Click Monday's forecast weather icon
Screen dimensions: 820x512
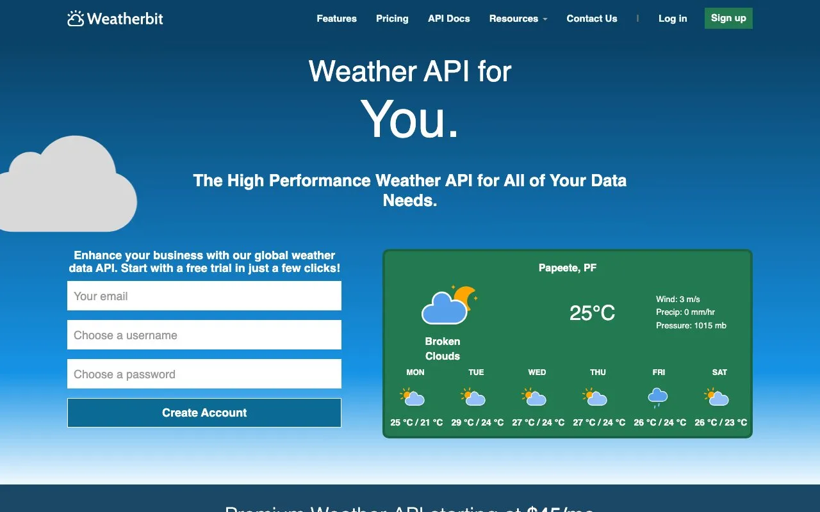coord(413,397)
